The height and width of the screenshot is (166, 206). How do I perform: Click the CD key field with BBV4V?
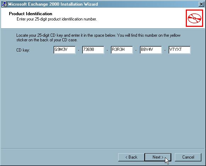pos(151,50)
